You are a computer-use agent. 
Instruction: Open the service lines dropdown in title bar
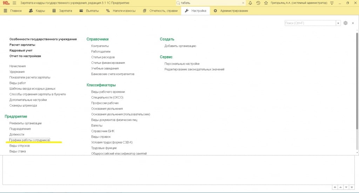332,3
